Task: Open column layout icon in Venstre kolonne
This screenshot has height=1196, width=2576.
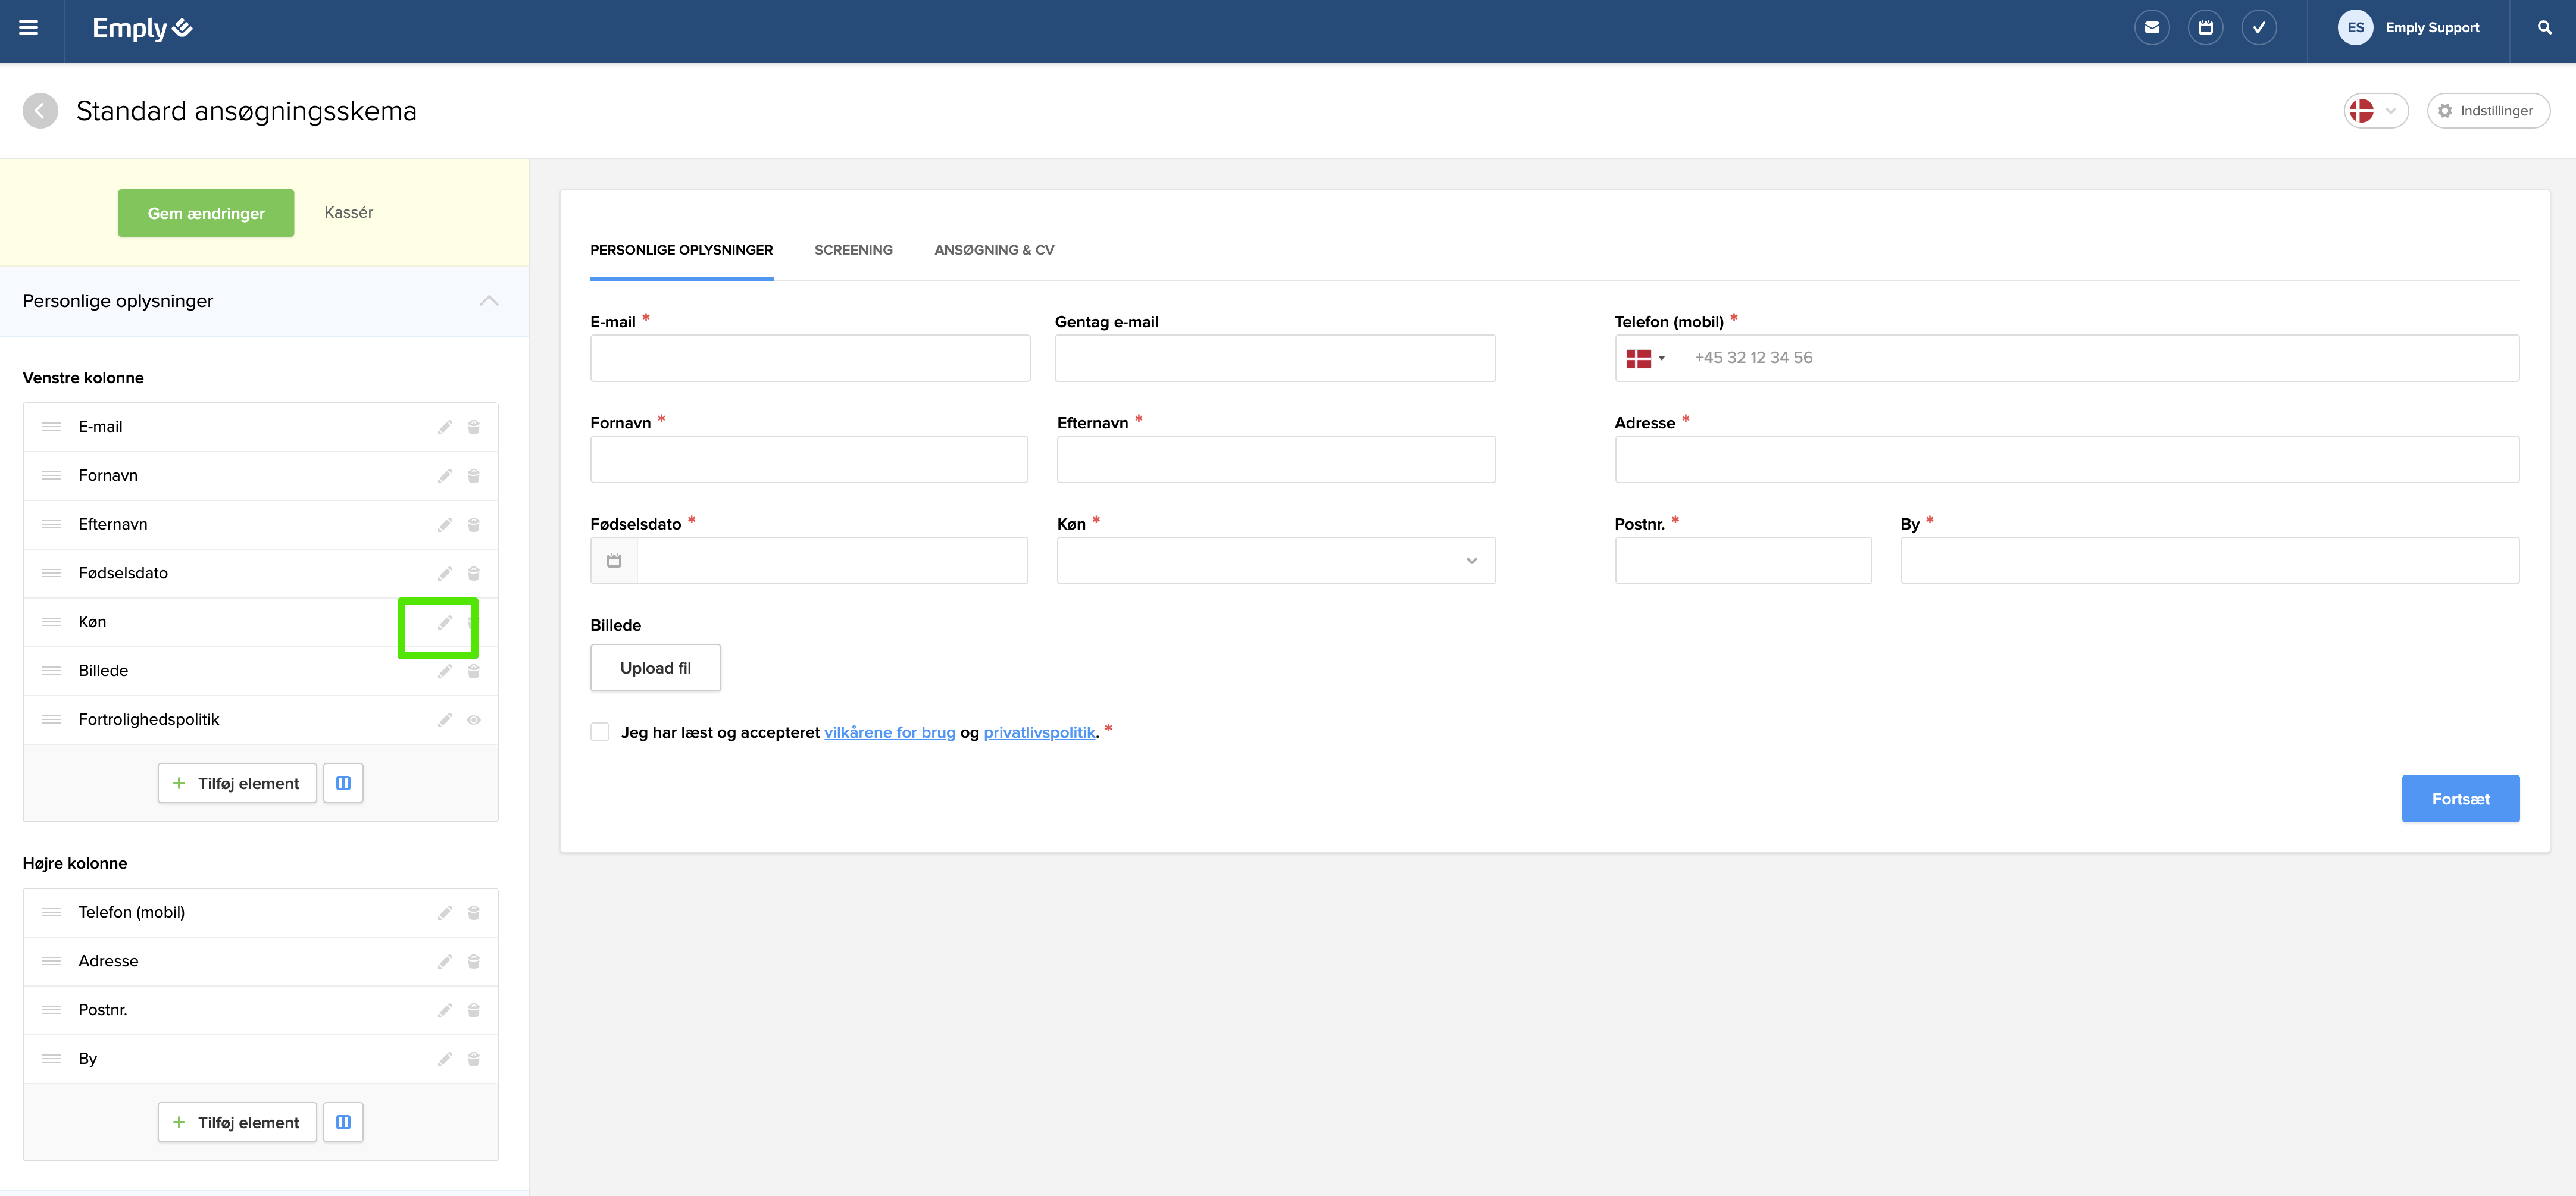Action: [343, 783]
